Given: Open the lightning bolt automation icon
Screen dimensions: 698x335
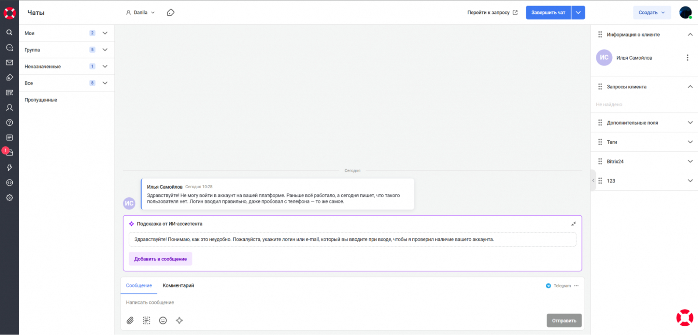Looking at the screenshot, I should pyautogui.click(x=9, y=168).
